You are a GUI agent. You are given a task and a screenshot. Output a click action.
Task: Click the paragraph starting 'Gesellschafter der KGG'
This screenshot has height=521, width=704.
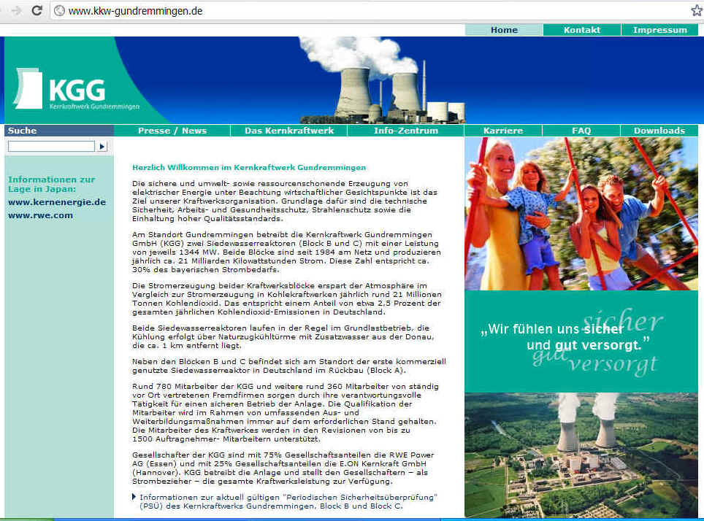click(x=283, y=468)
